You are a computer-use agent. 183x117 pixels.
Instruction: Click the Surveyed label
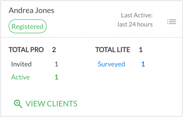pyautogui.click(x=111, y=64)
